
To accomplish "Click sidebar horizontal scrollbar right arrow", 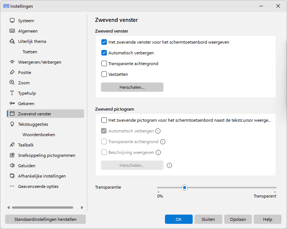I will pos(82,208).
